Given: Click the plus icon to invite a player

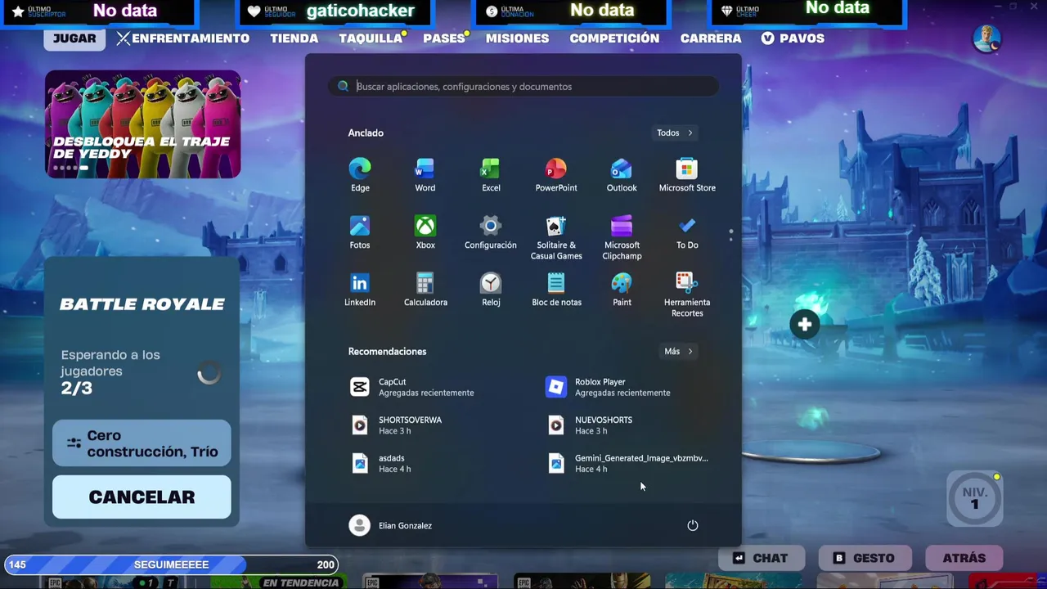Looking at the screenshot, I should pos(804,325).
